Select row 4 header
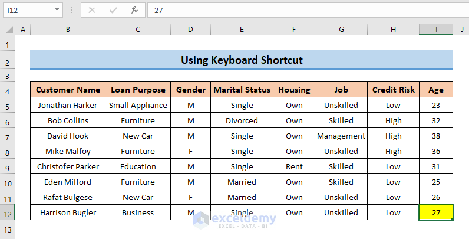The image size is (469, 239). [x=8, y=90]
